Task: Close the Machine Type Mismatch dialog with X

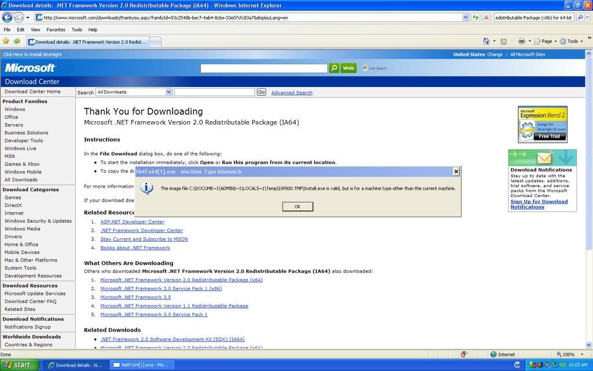Action: click(x=456, y=172)
